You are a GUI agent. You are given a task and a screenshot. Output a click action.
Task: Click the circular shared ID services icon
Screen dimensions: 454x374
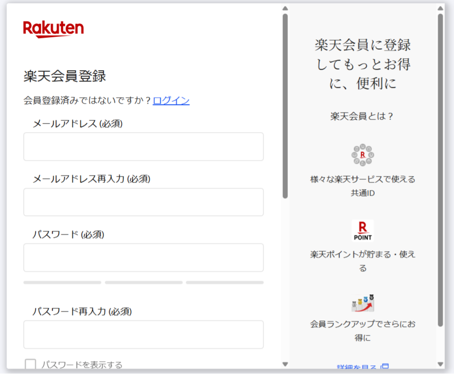(x=363, y=155)
